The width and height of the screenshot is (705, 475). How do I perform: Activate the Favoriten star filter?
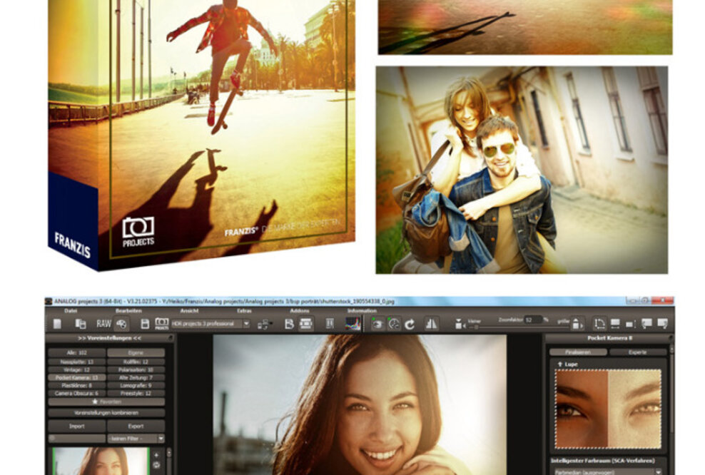coord(106,402)
